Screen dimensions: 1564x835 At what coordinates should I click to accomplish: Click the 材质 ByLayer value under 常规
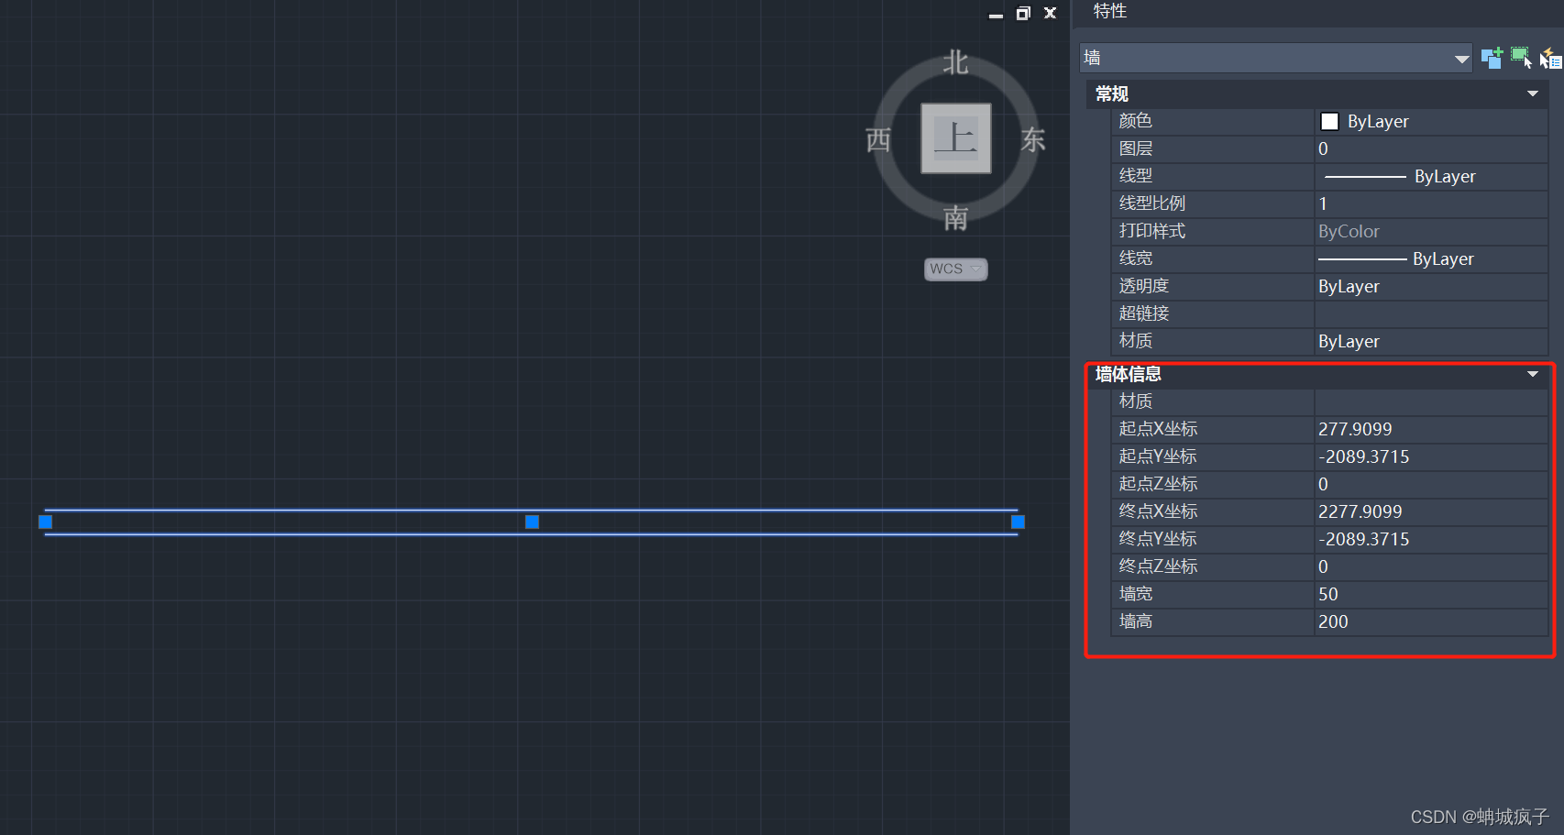(1431, 341)
